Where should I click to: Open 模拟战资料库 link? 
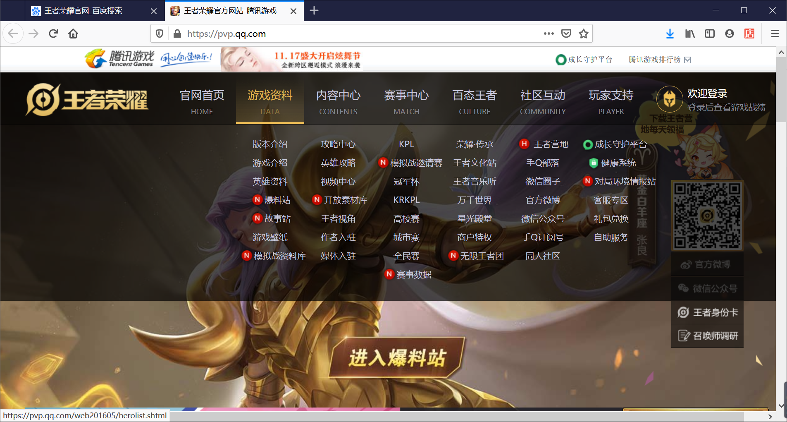point(274,256)
